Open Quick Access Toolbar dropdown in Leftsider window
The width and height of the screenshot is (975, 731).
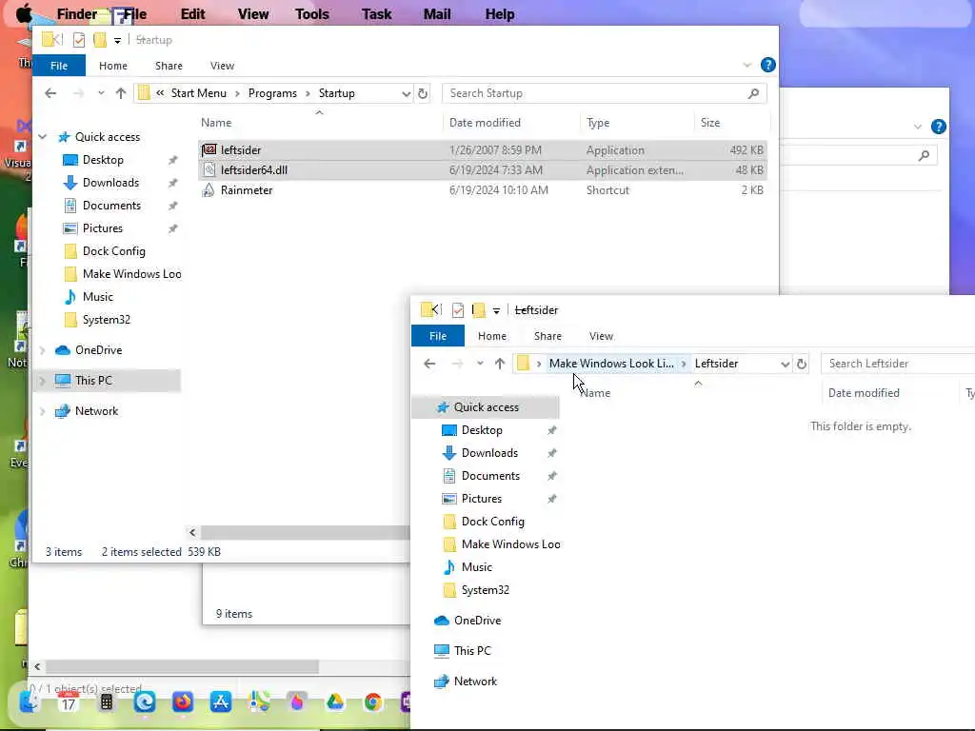tap(496, 310)
